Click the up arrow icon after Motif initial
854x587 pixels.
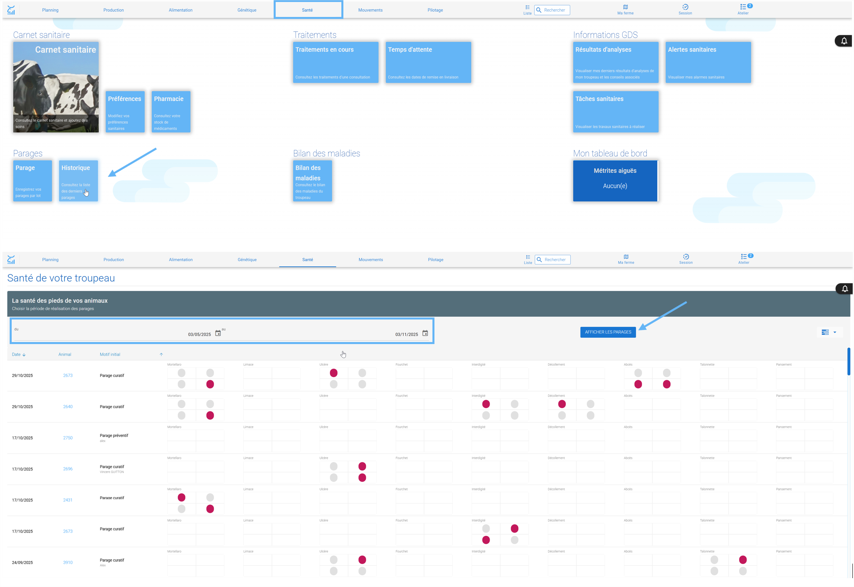pos(161,355)
